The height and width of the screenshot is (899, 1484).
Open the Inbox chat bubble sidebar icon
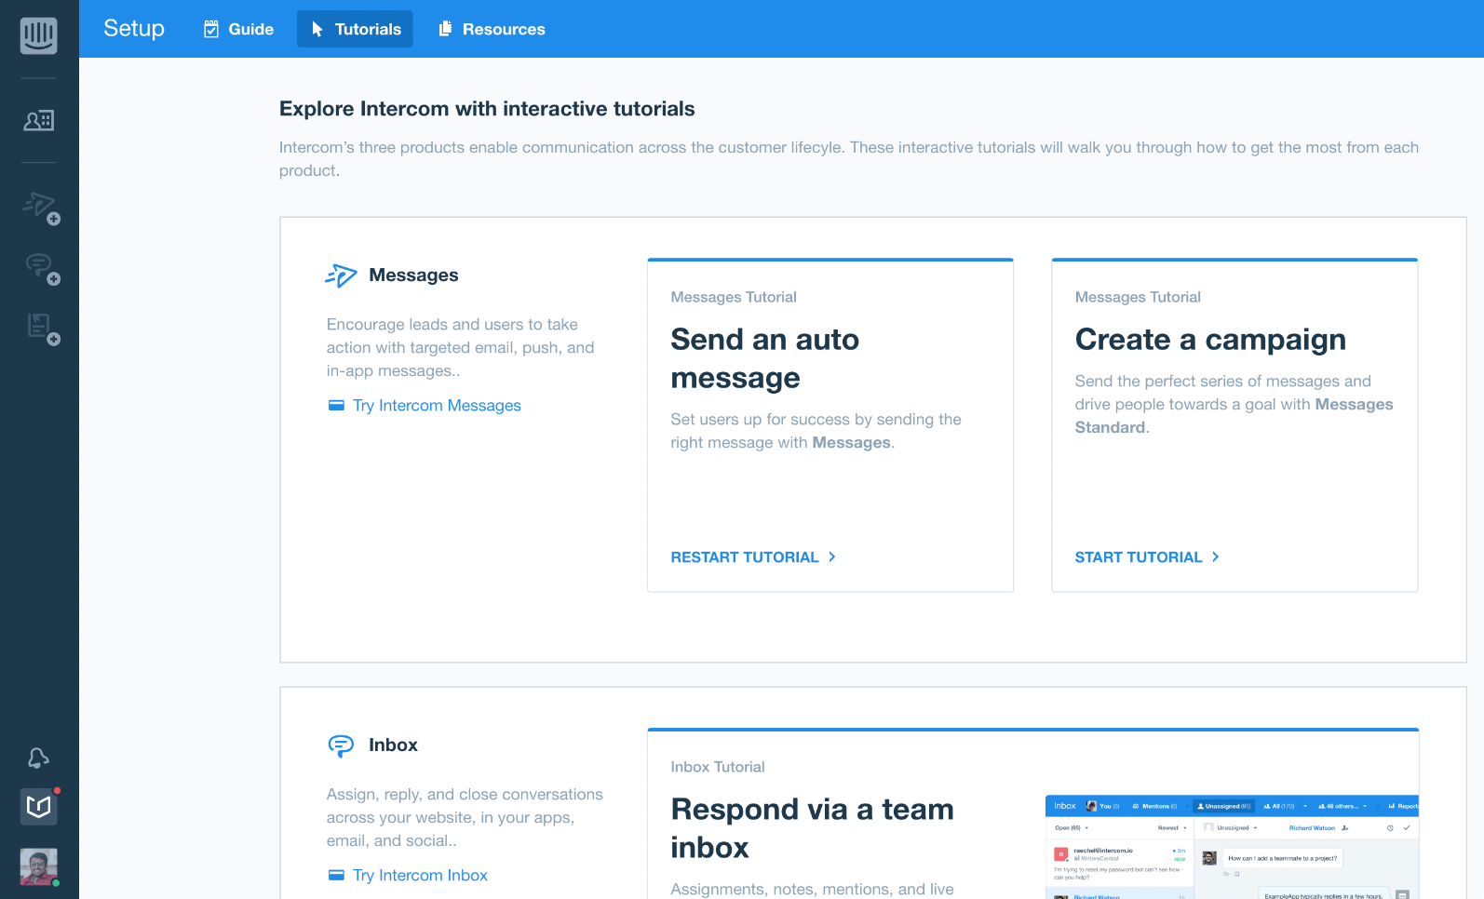[x=40, y=267]
